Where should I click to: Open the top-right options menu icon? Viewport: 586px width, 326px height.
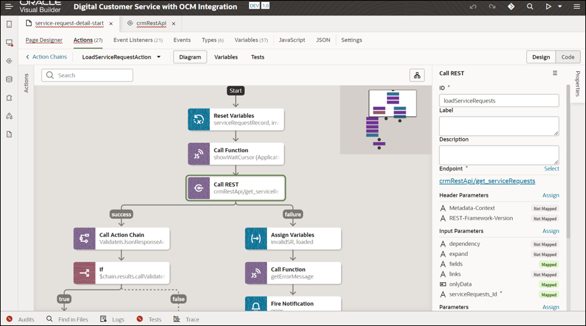click(x=577, y=7)
